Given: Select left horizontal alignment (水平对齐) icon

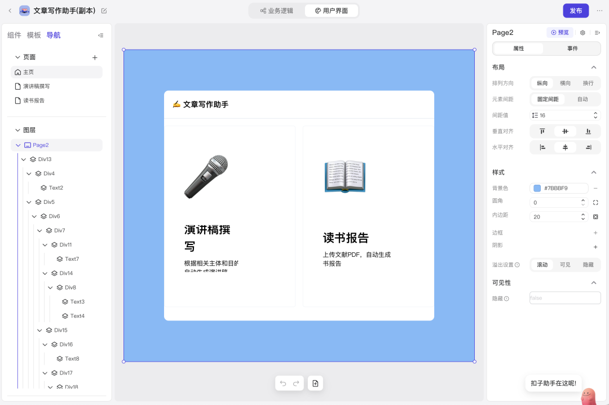Looking at the screenshot, I should coord(542,147).
